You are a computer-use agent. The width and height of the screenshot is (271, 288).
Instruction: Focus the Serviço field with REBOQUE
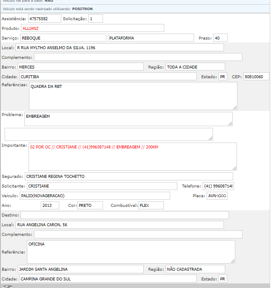63,38
